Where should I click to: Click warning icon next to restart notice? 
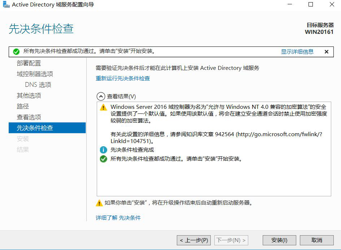(x=99, y=203)
